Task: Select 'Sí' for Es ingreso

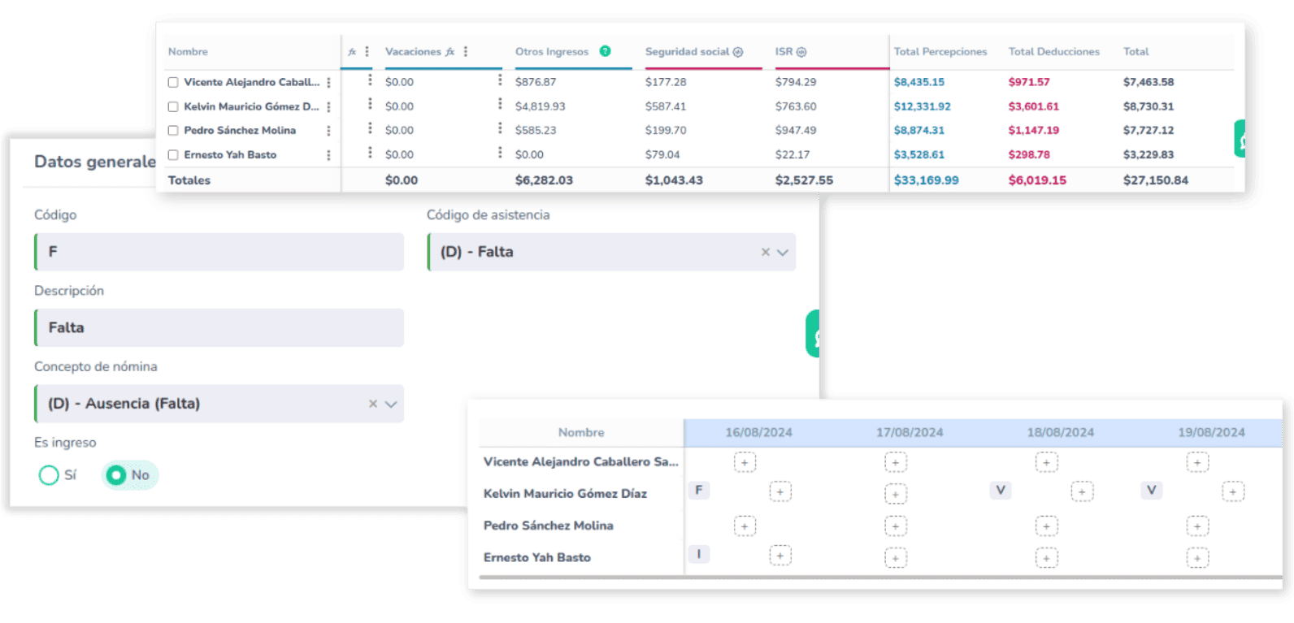Action: pyautogui.click(x=49, y=475)
